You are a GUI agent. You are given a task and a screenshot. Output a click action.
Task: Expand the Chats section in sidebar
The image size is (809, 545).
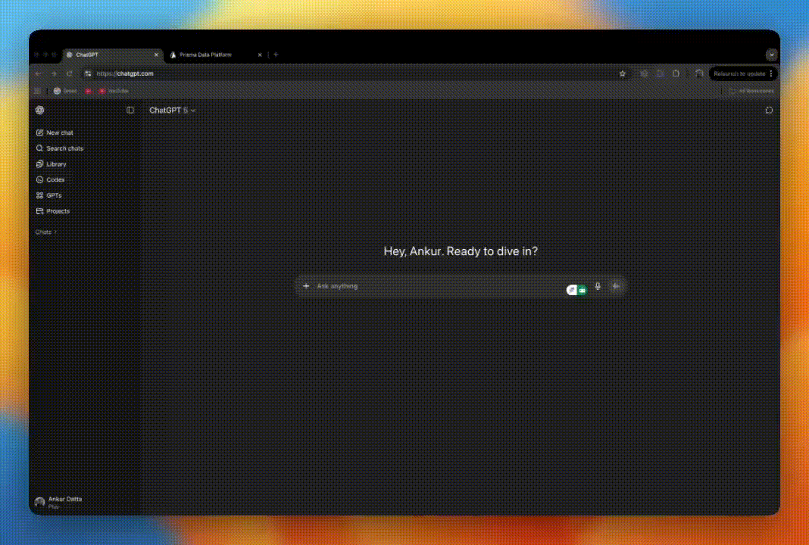pyautogui.click(x=45, y=232)
